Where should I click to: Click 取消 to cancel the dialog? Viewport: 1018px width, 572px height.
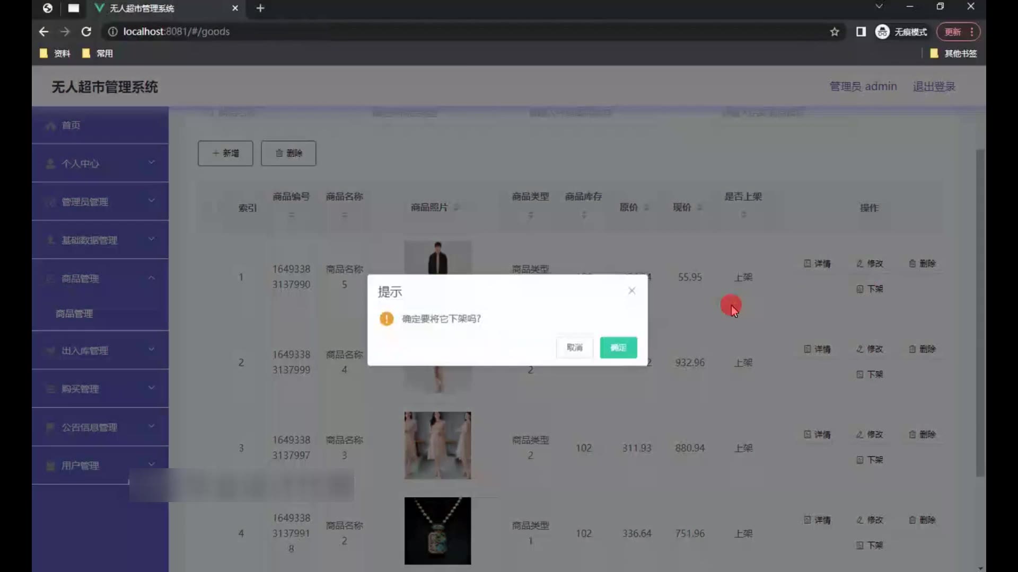pyautogui.click(x=574, y=347)
